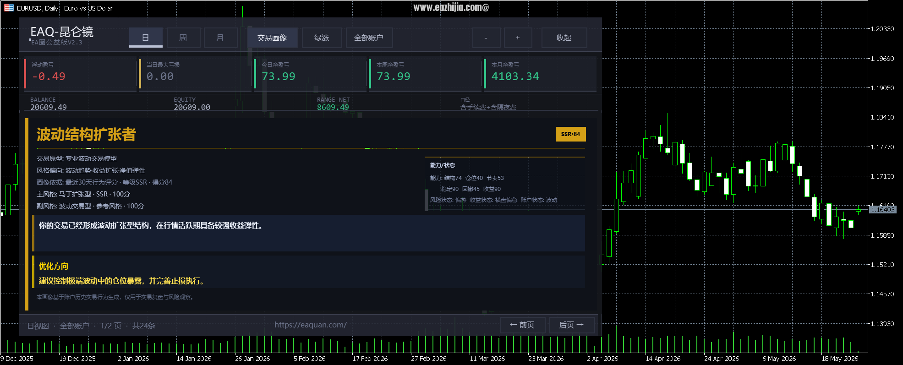903x365 pixels.
Task: Click the 9 Dec 2025 date axis label
Action: pyautogui.click(x=17, y=359)
